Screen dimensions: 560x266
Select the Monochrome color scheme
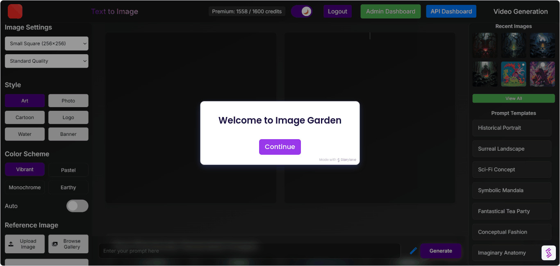click(x=25, y=187)
